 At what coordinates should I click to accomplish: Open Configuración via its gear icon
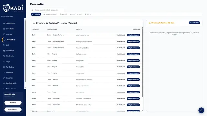click(x=4, y=83)
